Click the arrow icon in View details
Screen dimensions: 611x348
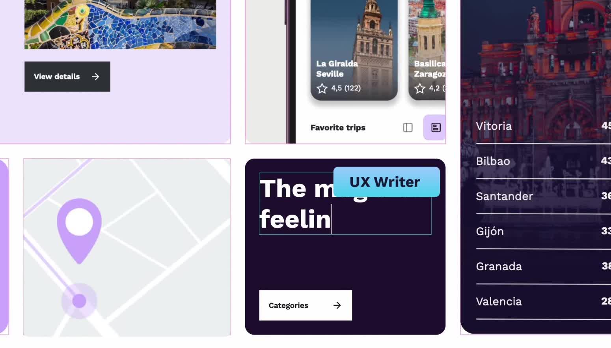95,77
